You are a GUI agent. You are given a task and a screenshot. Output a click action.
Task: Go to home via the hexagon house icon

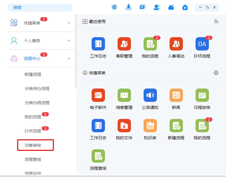pos(185,7)
